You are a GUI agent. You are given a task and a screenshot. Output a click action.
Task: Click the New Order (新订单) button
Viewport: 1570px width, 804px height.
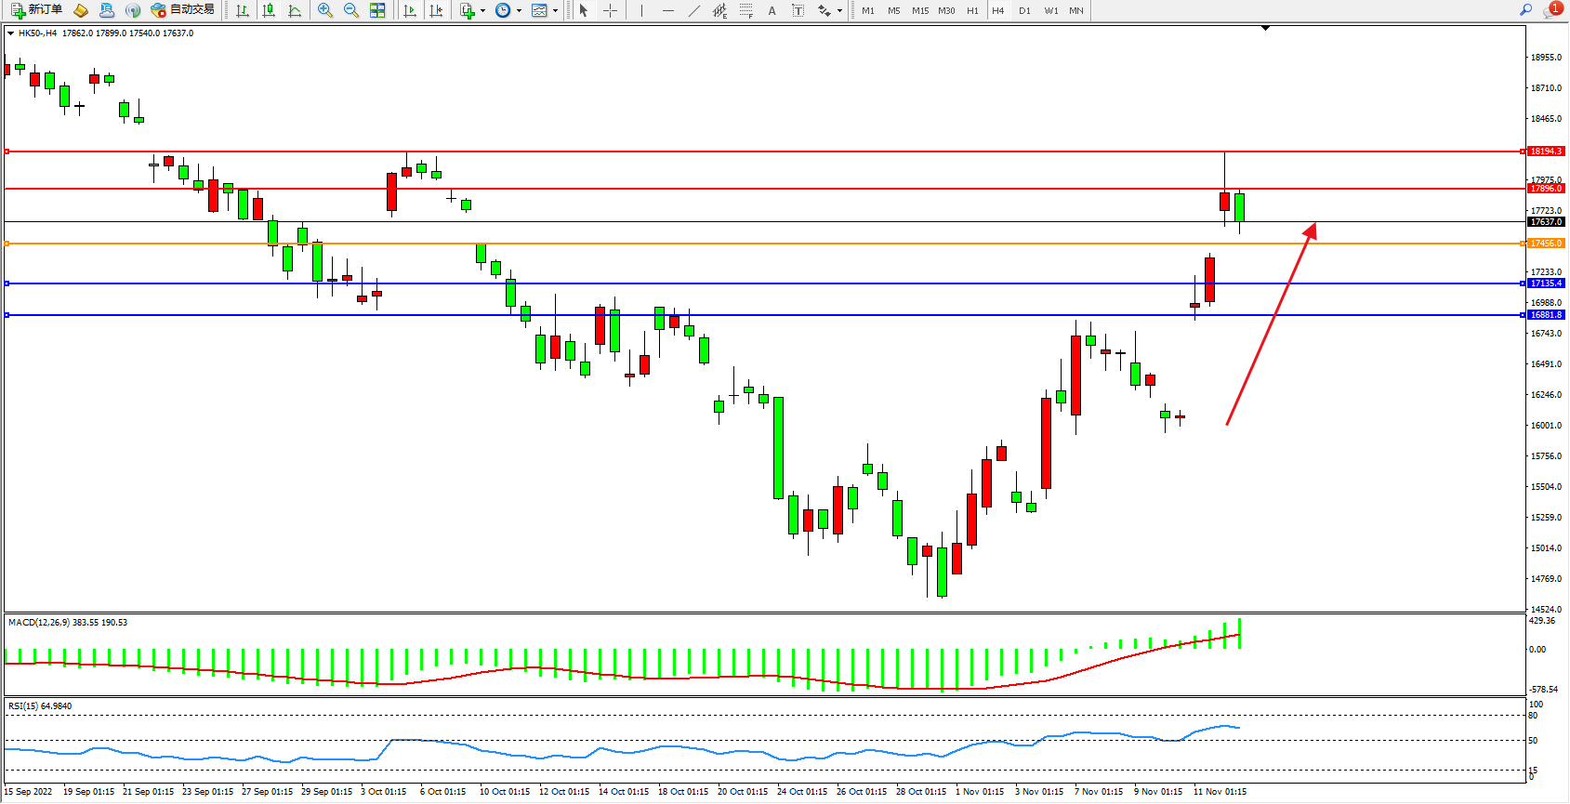pos(37,10)
